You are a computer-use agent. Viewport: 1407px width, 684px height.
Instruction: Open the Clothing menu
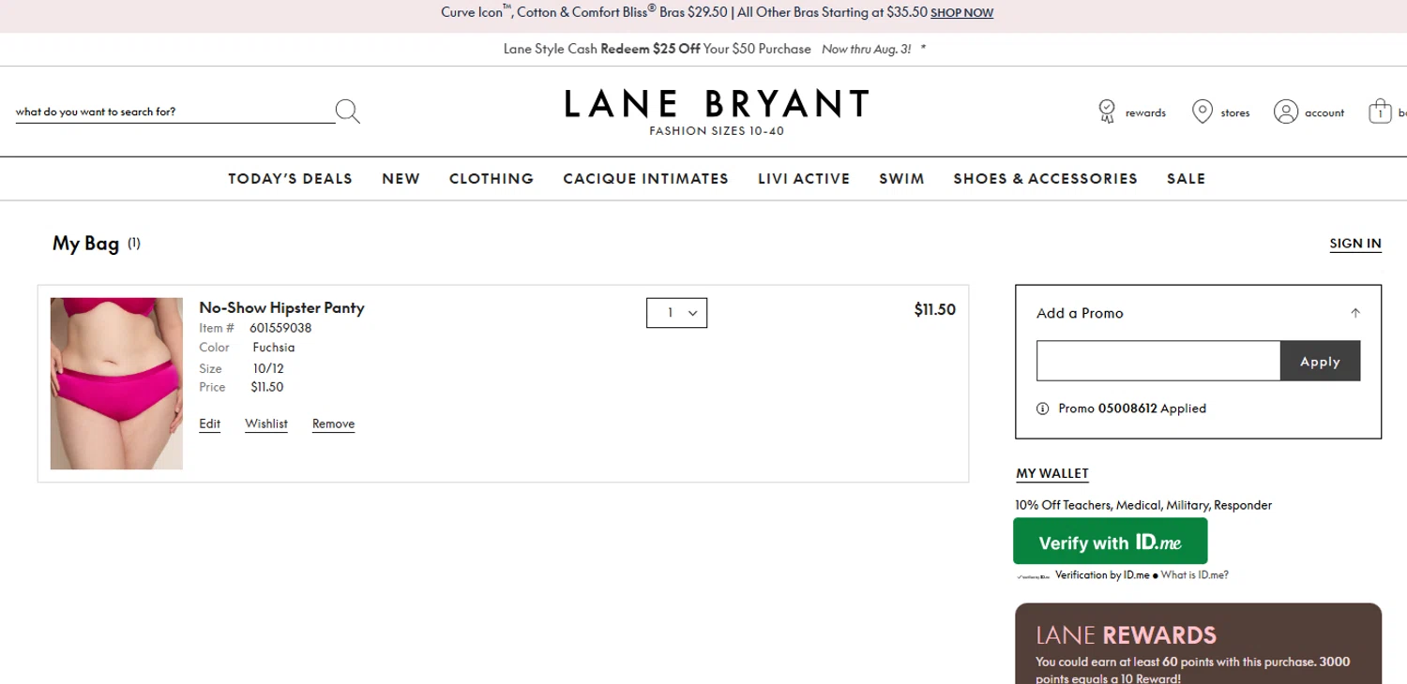pyautogui.click(x=492, y=178)
